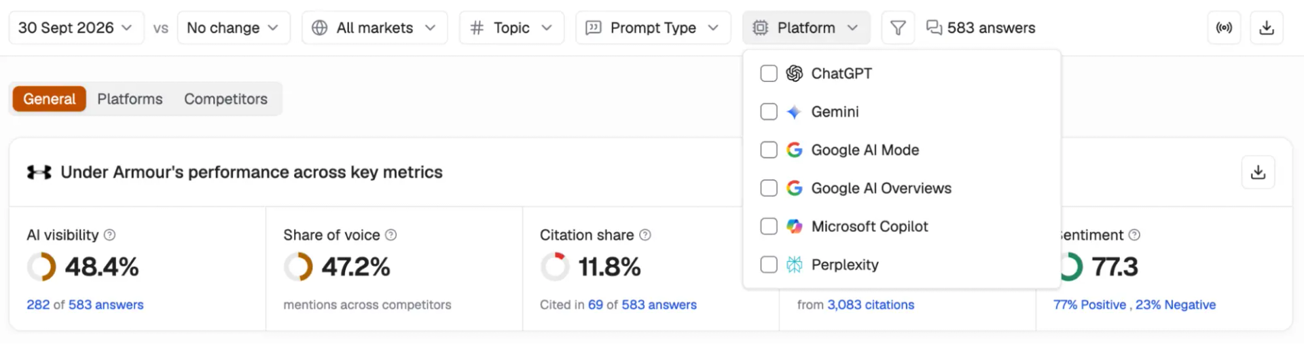
Task: Check the Google AI Mode checkbox
Action: 769,150
